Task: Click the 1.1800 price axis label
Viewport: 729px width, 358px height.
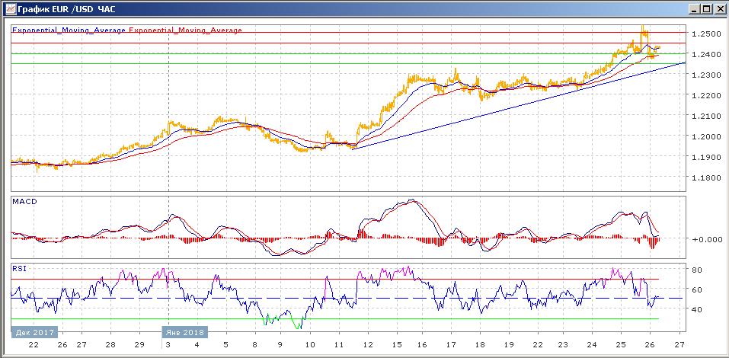Action: [x=706, y=178]
